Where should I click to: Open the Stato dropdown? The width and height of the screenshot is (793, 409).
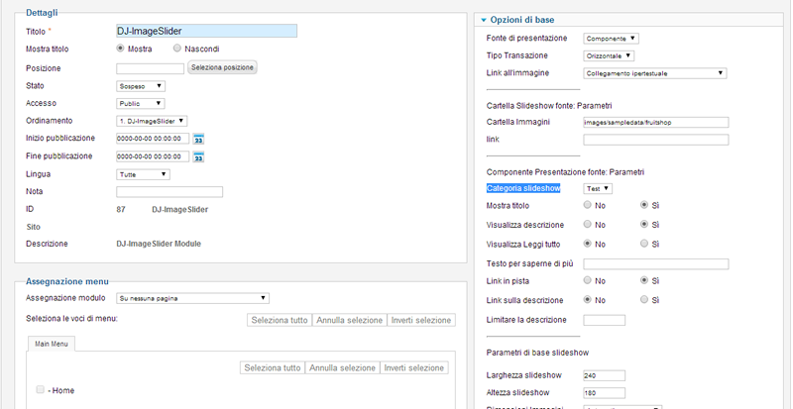[141, 86]
